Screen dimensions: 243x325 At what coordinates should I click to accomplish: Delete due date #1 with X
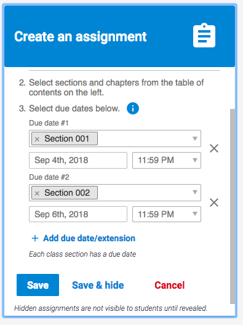click(x=214, y=148)
